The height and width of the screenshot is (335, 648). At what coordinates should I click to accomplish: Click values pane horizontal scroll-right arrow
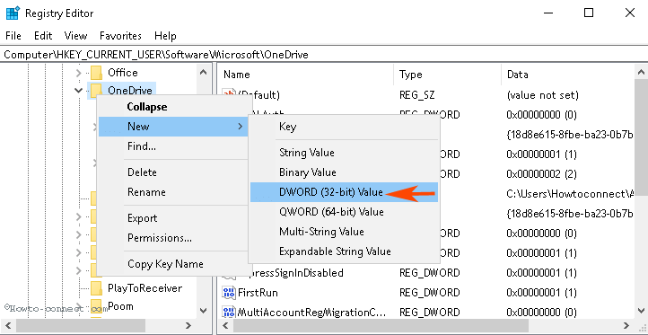pyautogui.click(x=627, y=325)
